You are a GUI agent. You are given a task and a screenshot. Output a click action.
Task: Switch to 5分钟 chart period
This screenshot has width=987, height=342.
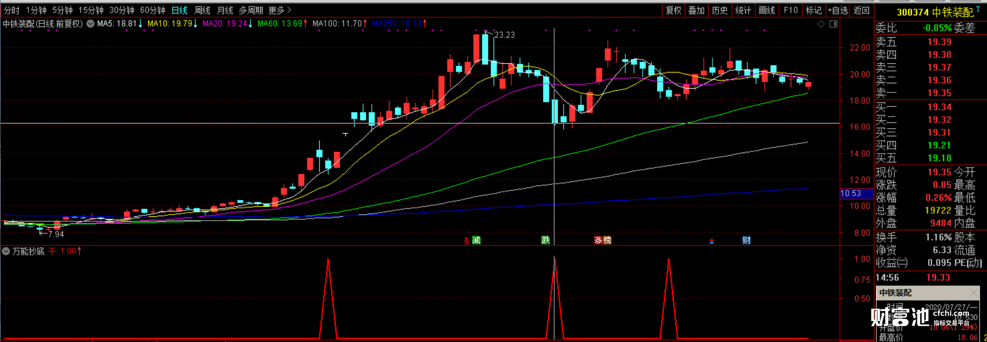pyautogui.click(x=62, y=10)
